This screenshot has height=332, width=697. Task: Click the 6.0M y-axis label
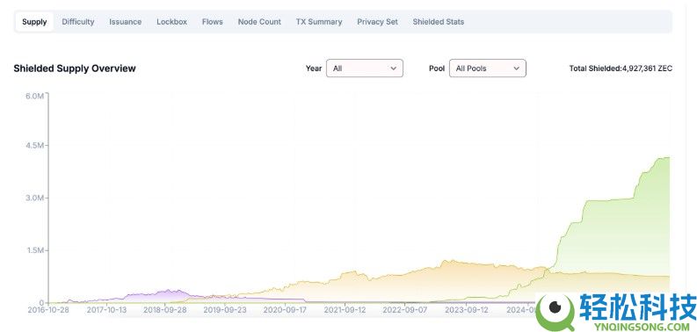pos(33,96)
